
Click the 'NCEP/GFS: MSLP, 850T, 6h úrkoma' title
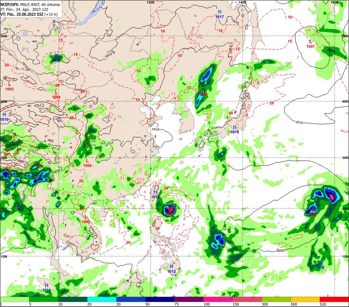pyautogui.click(x=30, y=5)
